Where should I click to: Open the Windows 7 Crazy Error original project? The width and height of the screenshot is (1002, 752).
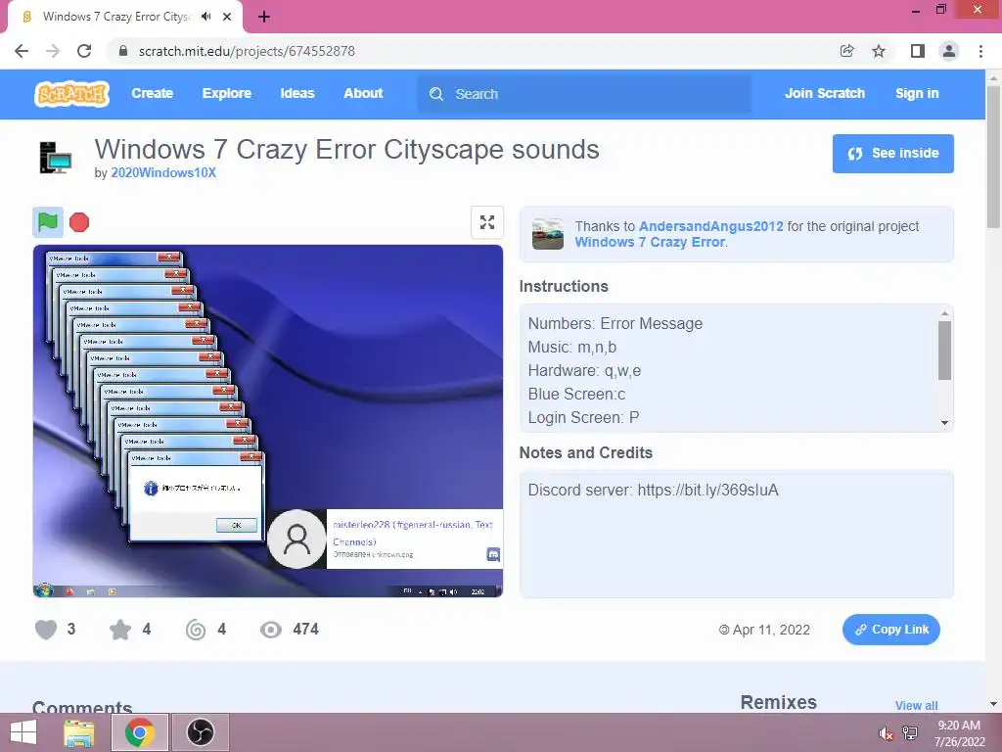pyautogui.click(x=650, y=243)
